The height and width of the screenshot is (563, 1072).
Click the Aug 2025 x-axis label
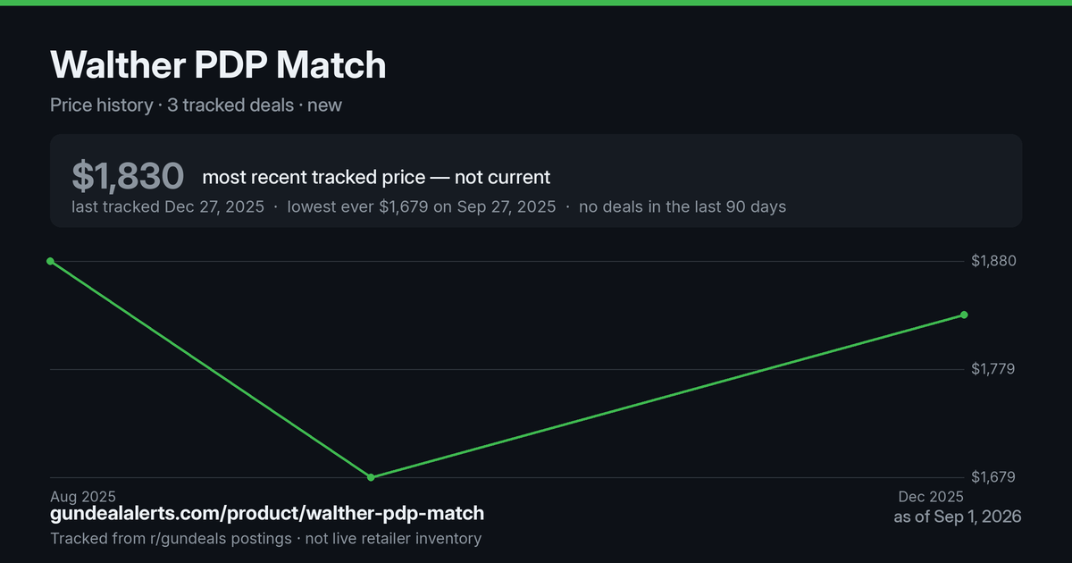83,496
